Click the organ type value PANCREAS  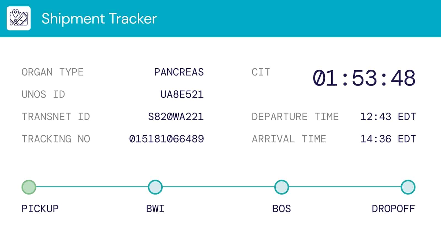tap(179, 72)
